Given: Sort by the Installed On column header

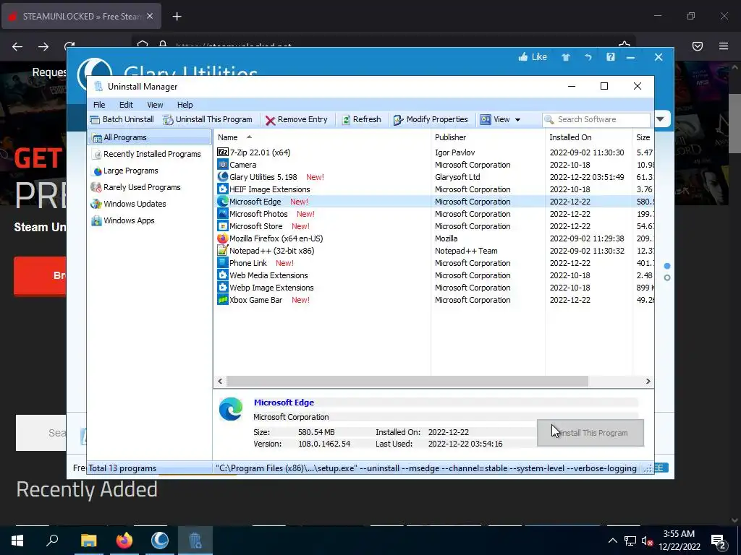Looking at the screenshot, I should [588, 137].
